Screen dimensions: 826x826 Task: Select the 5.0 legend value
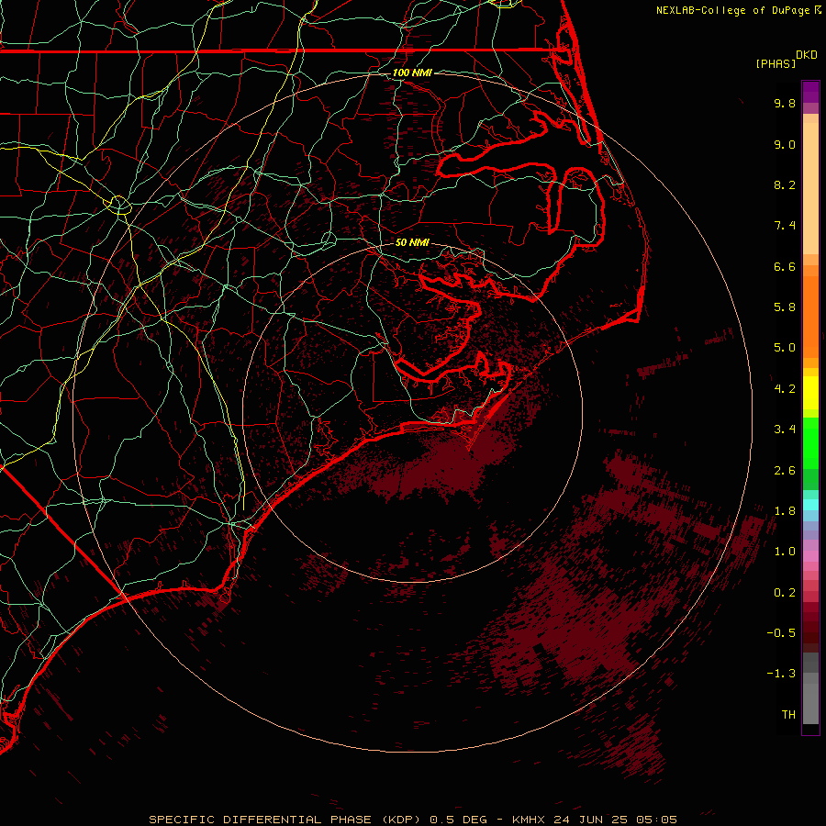pos(785,348)
